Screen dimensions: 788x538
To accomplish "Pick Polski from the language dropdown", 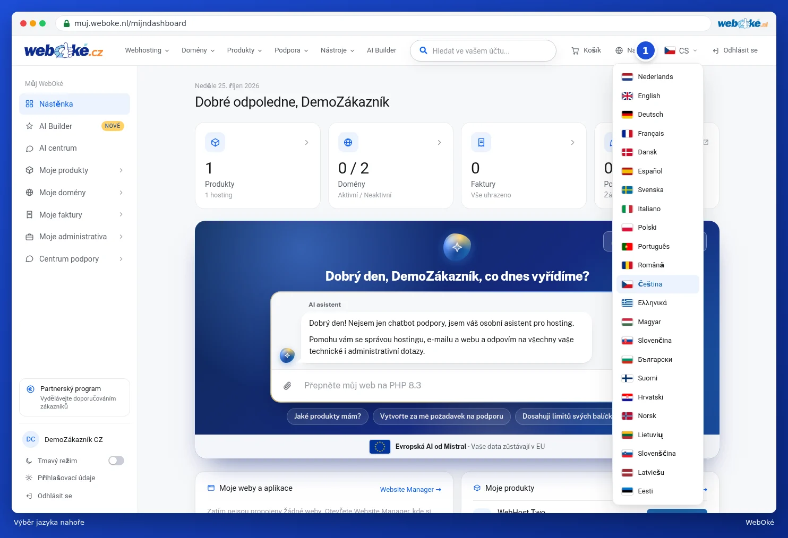I will tap(658, 228).
